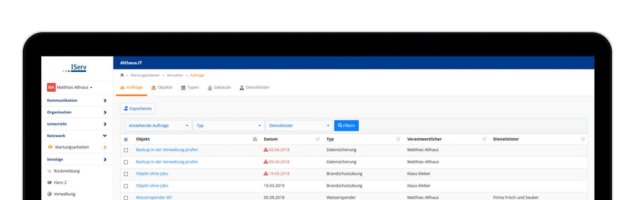Click the Verwaltung gear icon

point(49,194)
